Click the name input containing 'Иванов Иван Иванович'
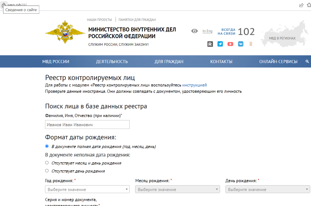 (x=87, y=124)
